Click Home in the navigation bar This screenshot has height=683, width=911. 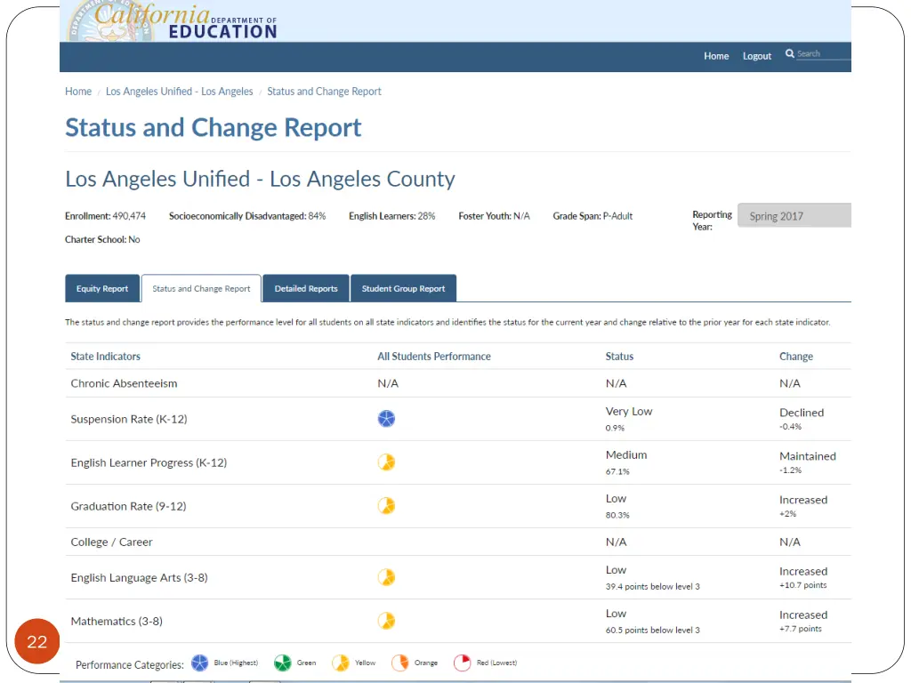716,56
